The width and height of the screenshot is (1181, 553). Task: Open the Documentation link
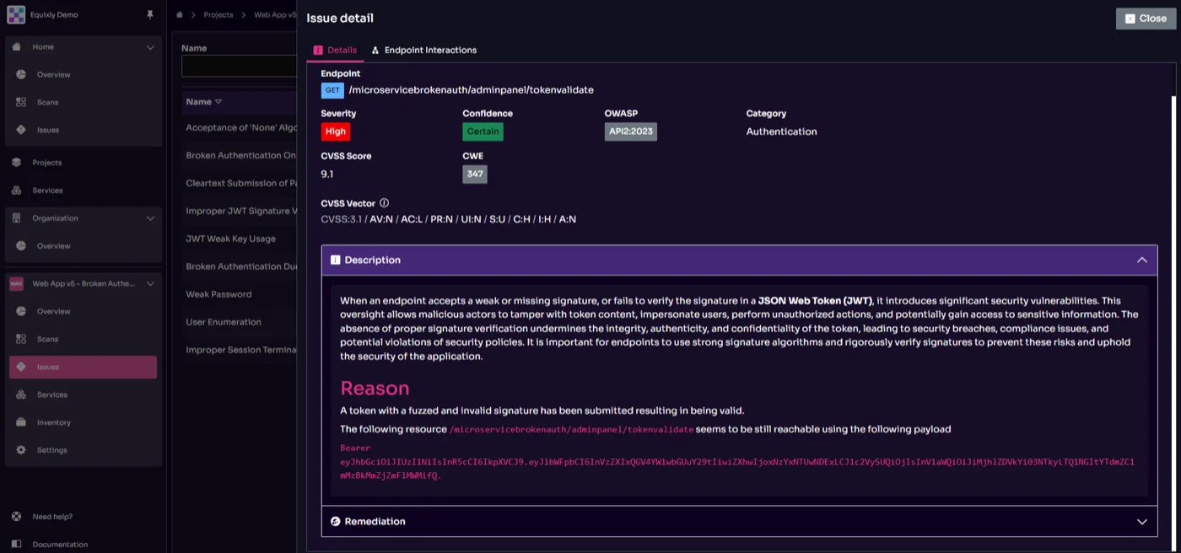click(59, 544)
